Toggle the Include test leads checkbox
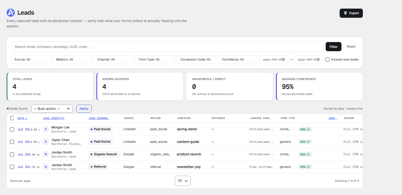 [x=327, y=60]
